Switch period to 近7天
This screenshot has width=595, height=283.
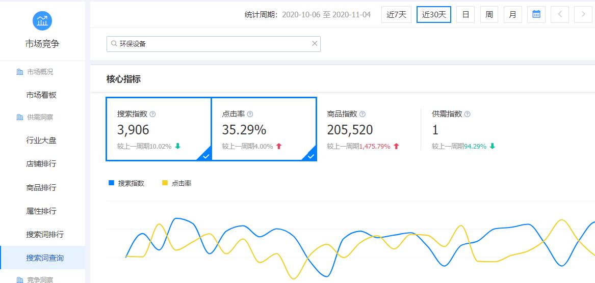(x=396, y=14)
